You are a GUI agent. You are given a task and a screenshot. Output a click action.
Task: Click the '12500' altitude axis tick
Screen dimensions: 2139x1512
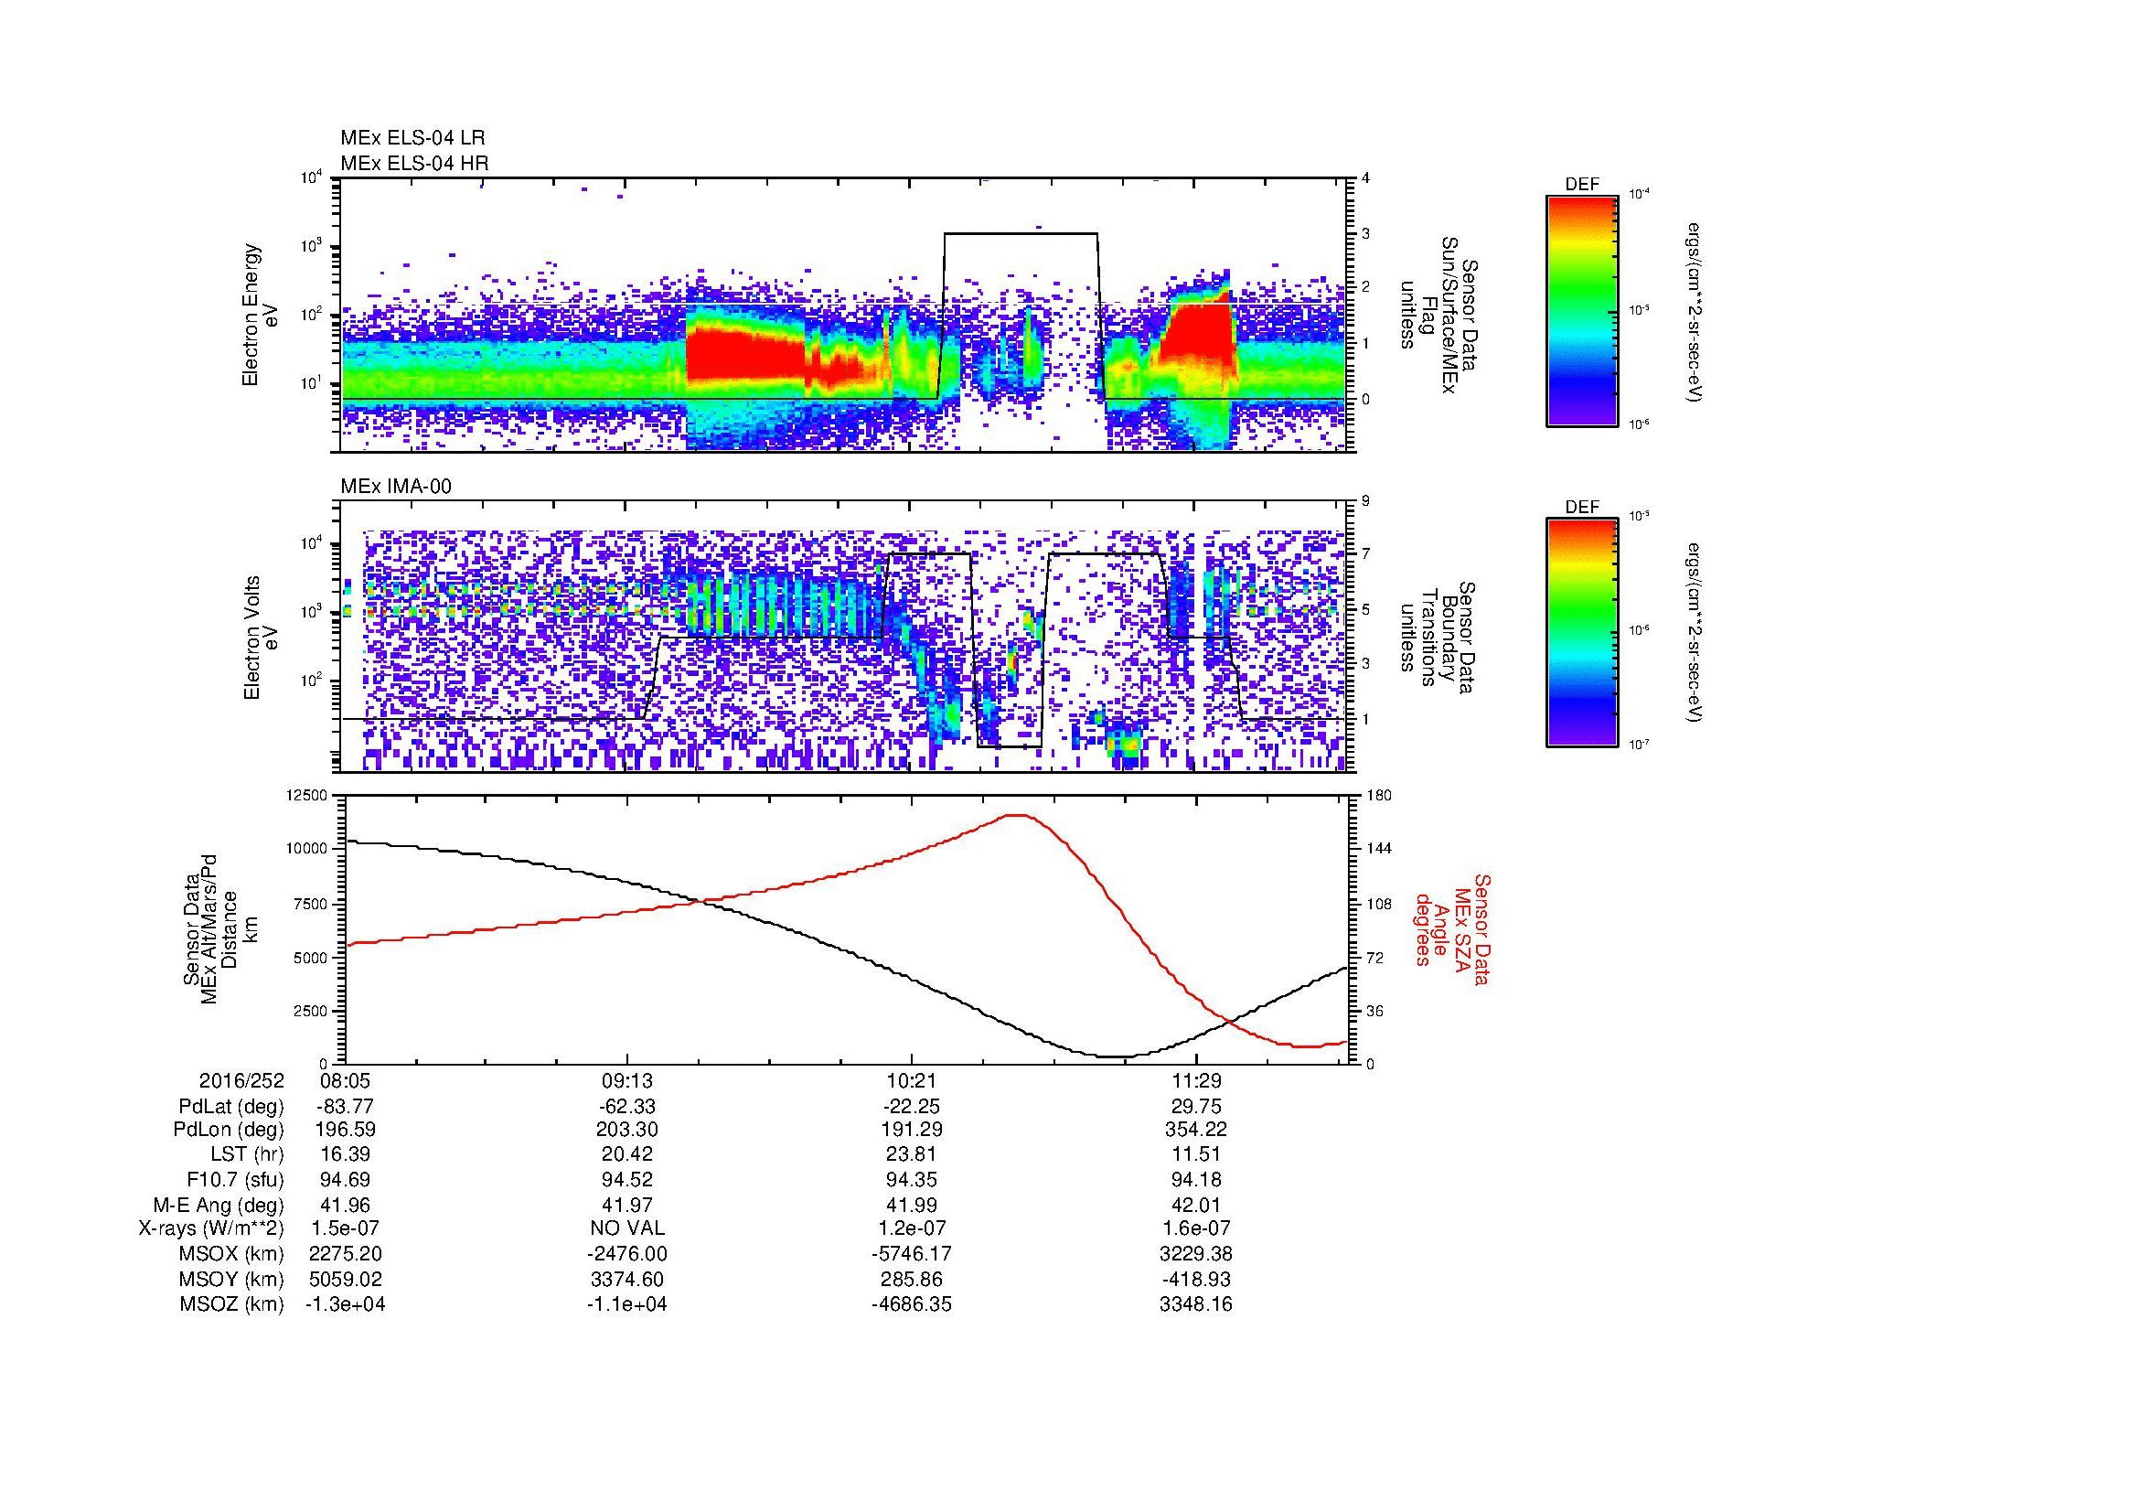click(x=307, y=795)
